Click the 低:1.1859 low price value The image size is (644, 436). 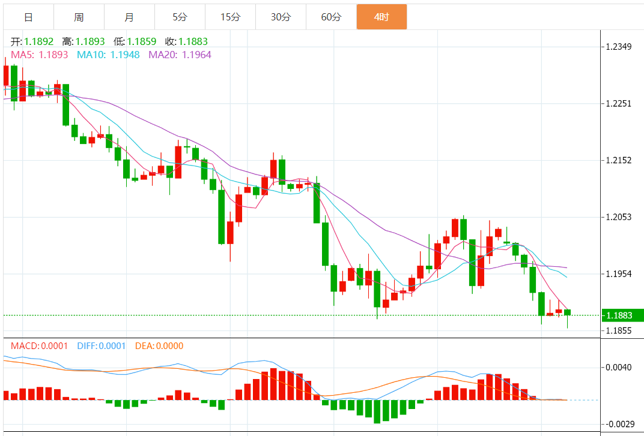(x=135, y=41)
